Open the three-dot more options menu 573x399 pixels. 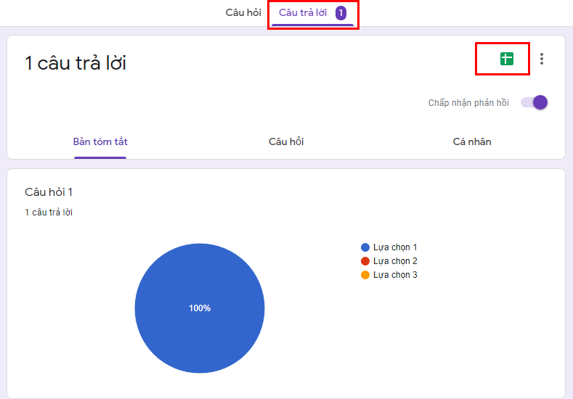[x=542, y=59]
